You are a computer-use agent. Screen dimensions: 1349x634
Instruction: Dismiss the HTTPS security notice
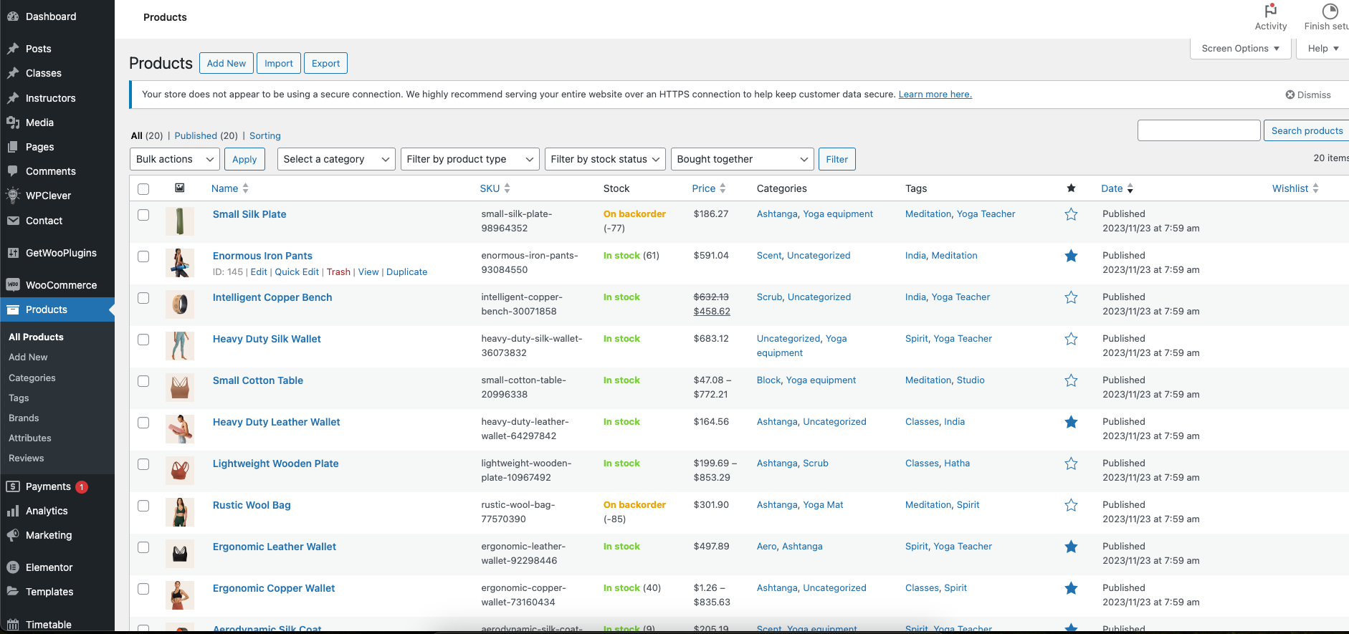1307,95
